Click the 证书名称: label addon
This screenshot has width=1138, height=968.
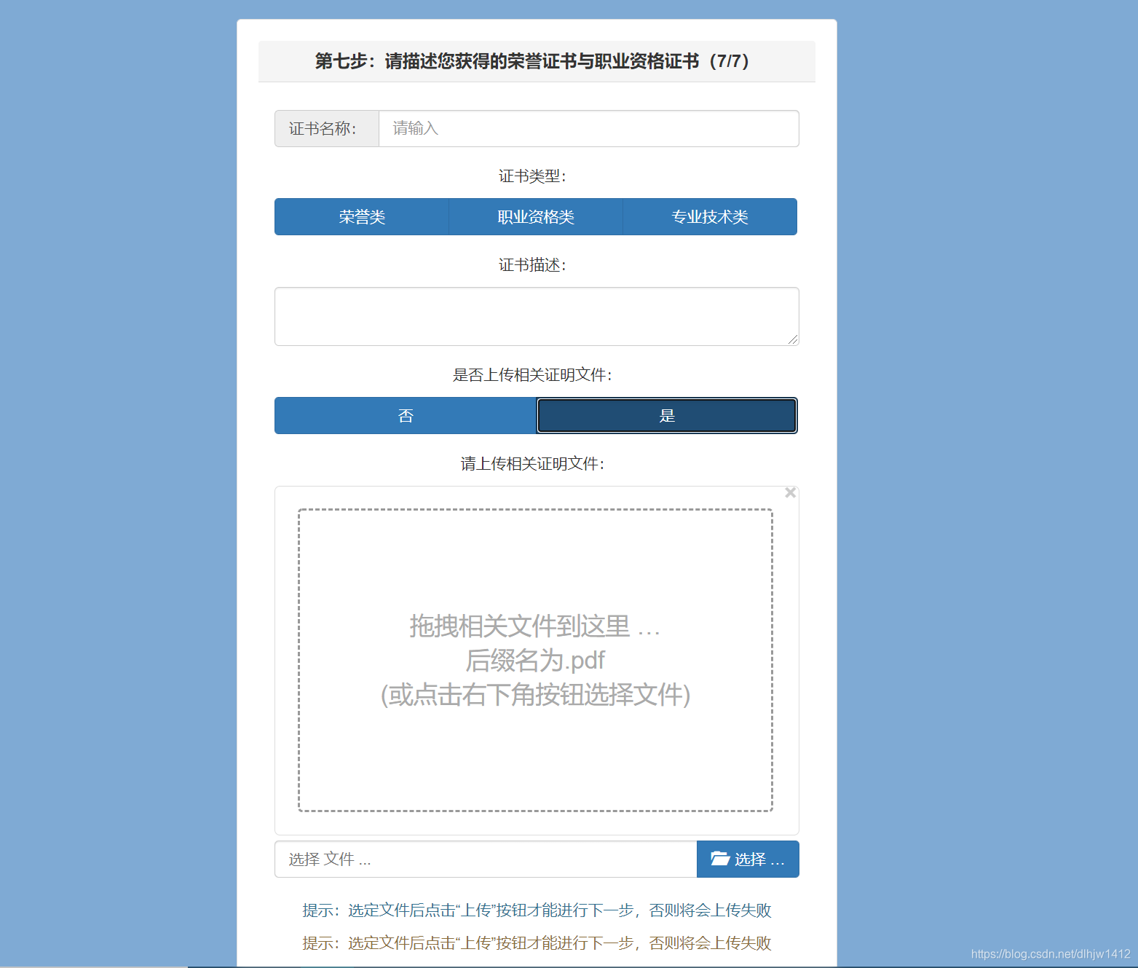[x=326, y=128]
